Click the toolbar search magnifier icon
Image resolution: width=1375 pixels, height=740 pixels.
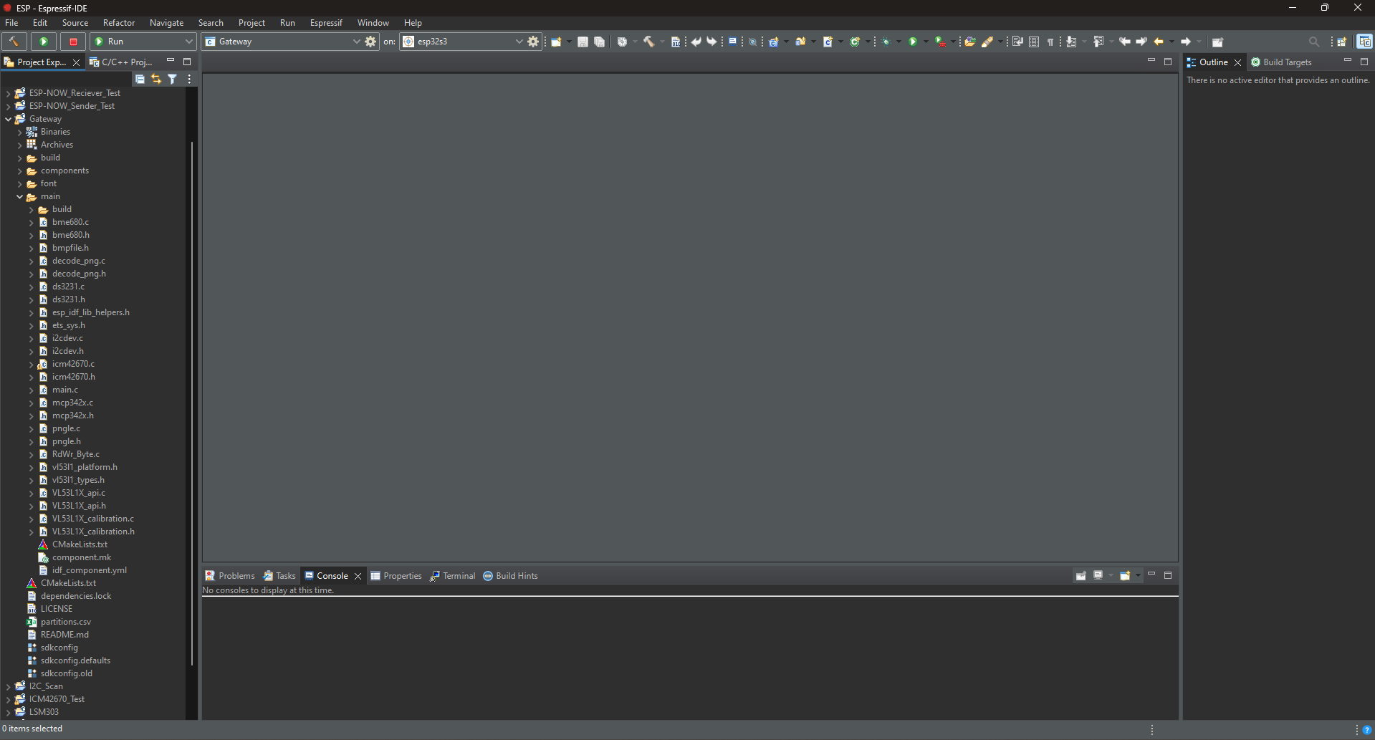click(1314, 42)
